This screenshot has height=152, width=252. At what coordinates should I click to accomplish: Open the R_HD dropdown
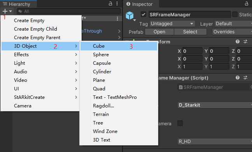tap(215, 142)
